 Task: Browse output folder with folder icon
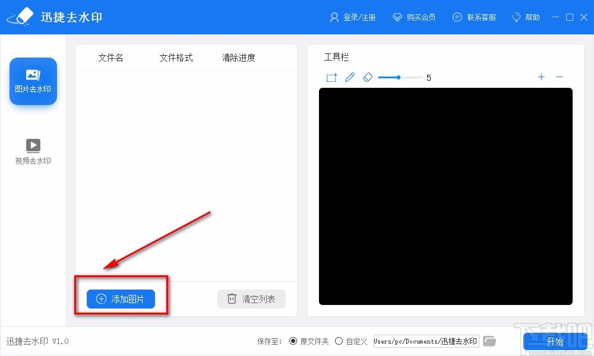tap(489, 341)
